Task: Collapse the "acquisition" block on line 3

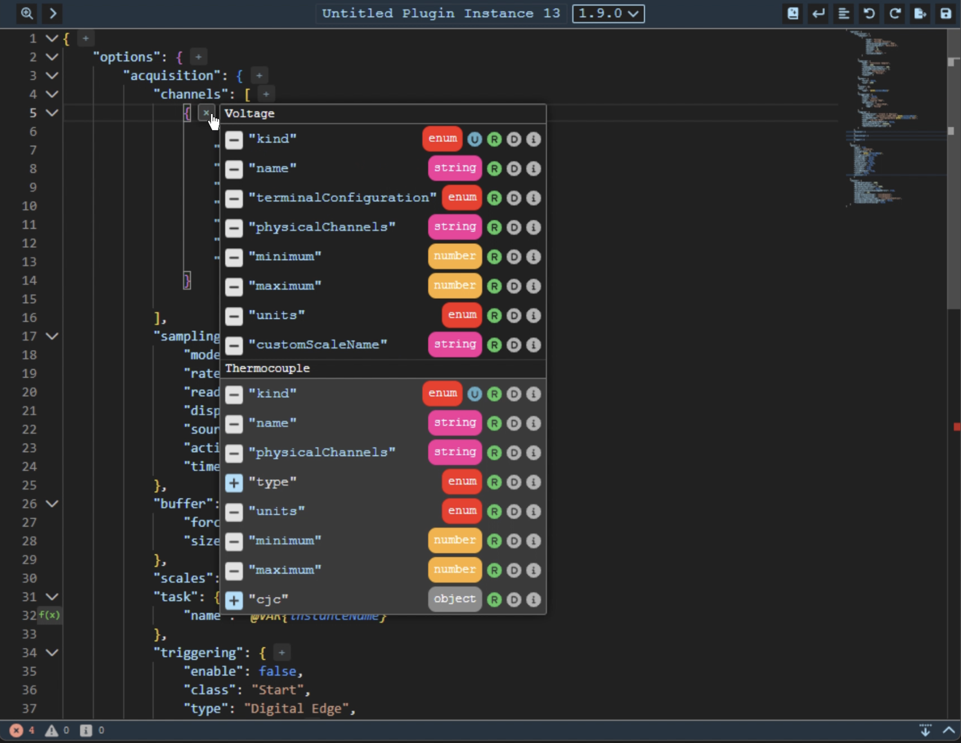Action: [x=52, y=75]
